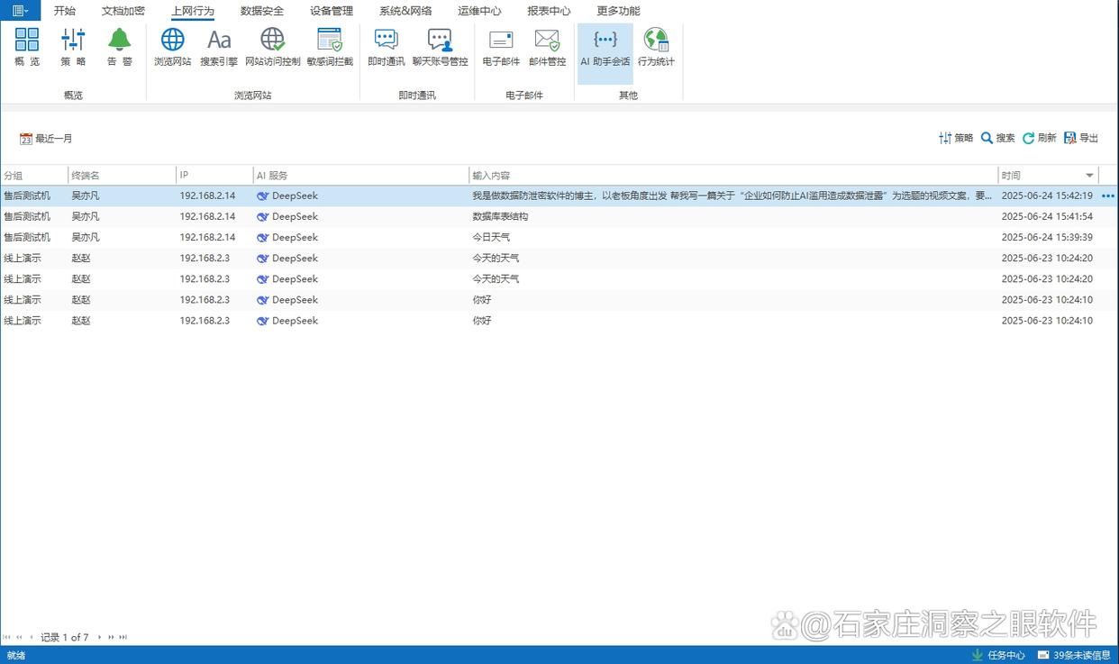This screenshot has height=664, width=1119.
Task: Open the 告警 alert bell icon
Action: (119, 47)
